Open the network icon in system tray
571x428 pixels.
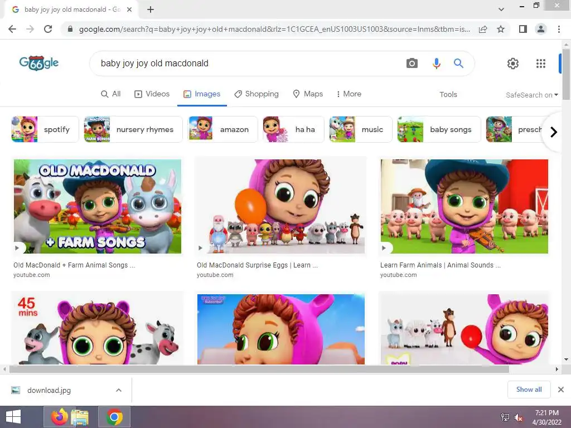[x=505, y=417]
